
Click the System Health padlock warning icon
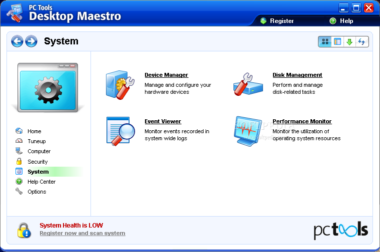click(24, 231)
